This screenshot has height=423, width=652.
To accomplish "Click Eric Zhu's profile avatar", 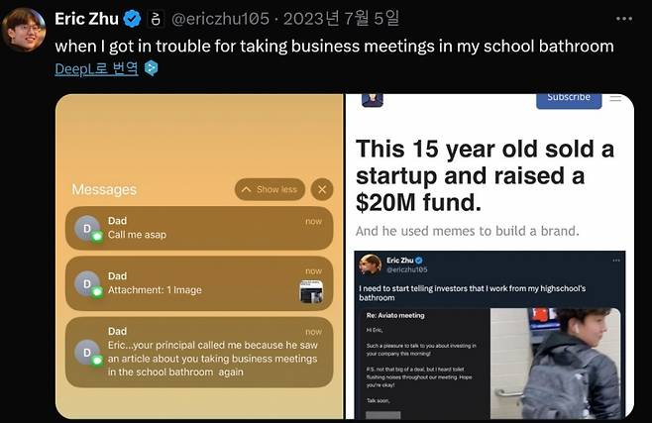I will point(24,30).
